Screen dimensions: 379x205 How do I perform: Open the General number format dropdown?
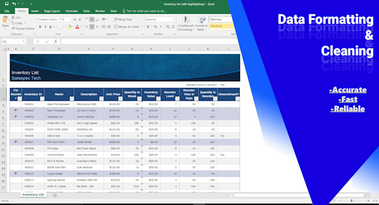click(173, 19)
